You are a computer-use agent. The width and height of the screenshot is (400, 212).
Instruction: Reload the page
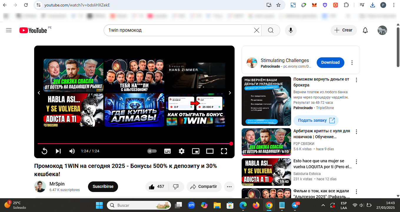(x=26, y=5)
